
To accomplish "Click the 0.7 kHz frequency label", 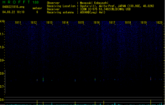I will (2, 87).
